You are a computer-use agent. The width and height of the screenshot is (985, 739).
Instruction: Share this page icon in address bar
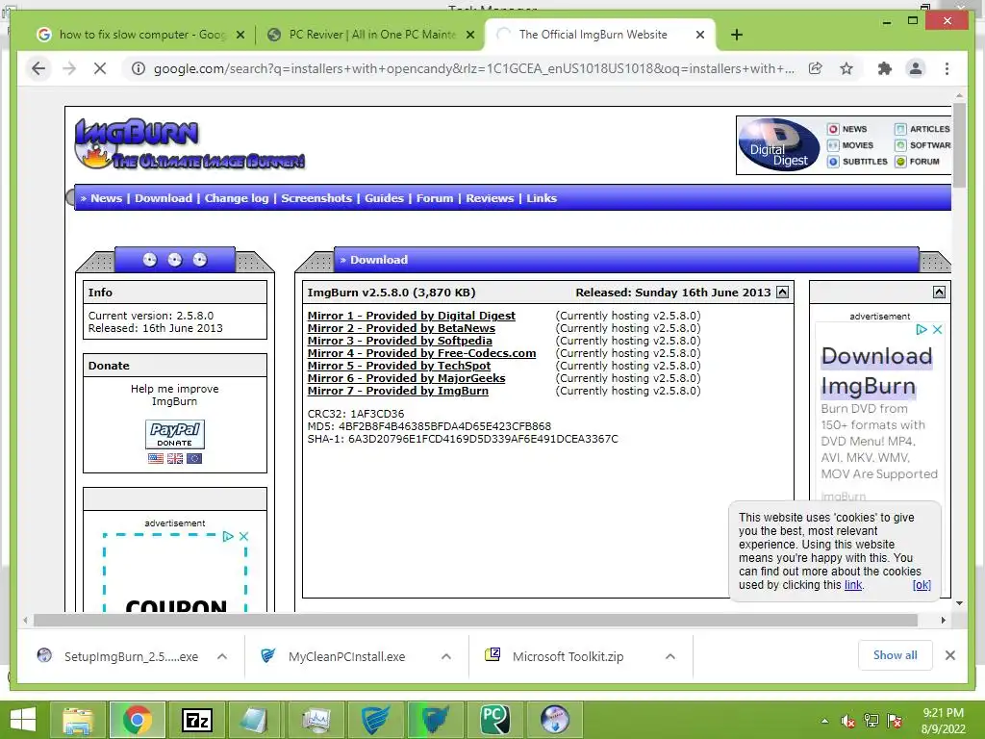816,68
